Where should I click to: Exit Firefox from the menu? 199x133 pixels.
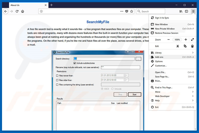click(x=173, y=107)
